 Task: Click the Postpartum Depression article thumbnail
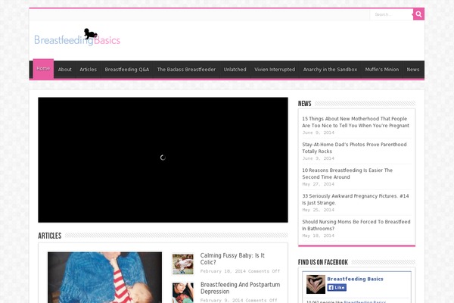(x=183, y=293)
